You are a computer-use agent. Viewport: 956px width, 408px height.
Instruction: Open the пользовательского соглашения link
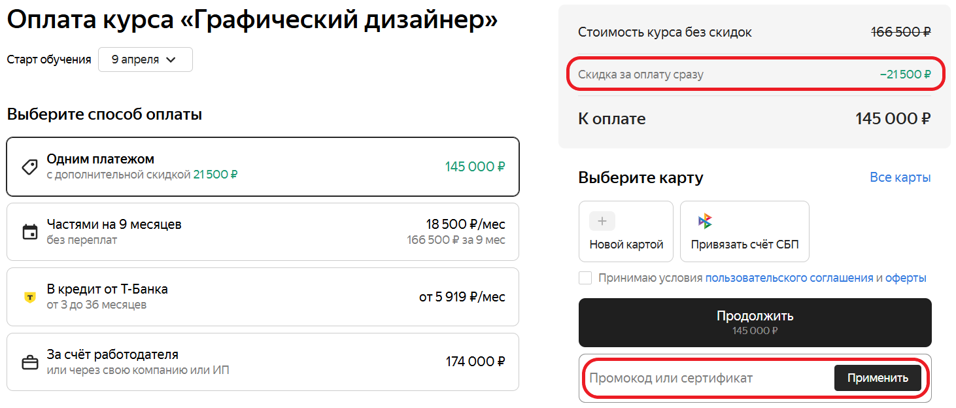789,278
